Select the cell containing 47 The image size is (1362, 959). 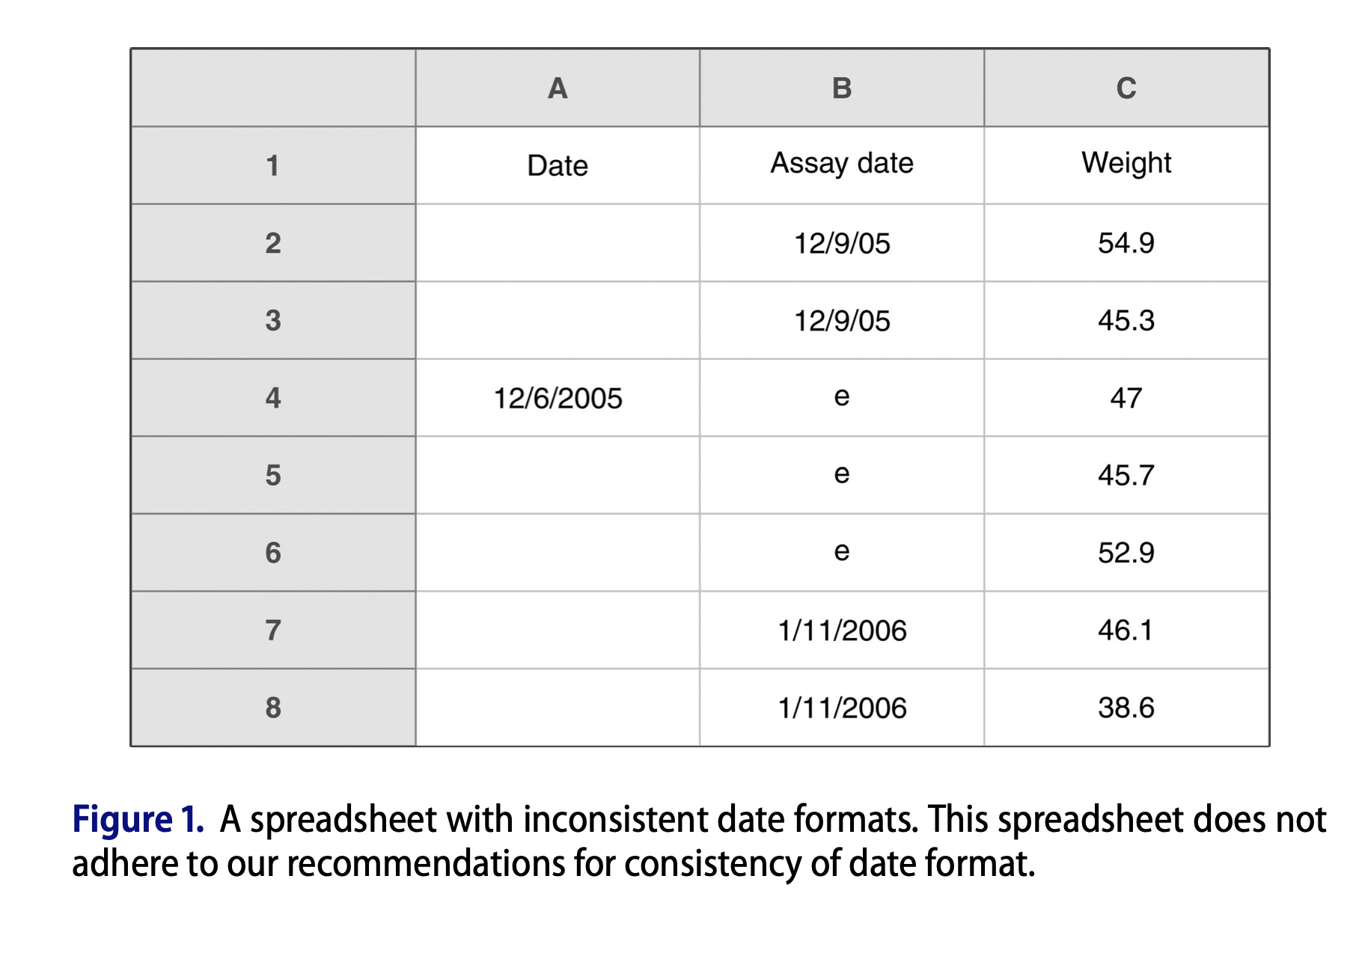click(1126, 398)
